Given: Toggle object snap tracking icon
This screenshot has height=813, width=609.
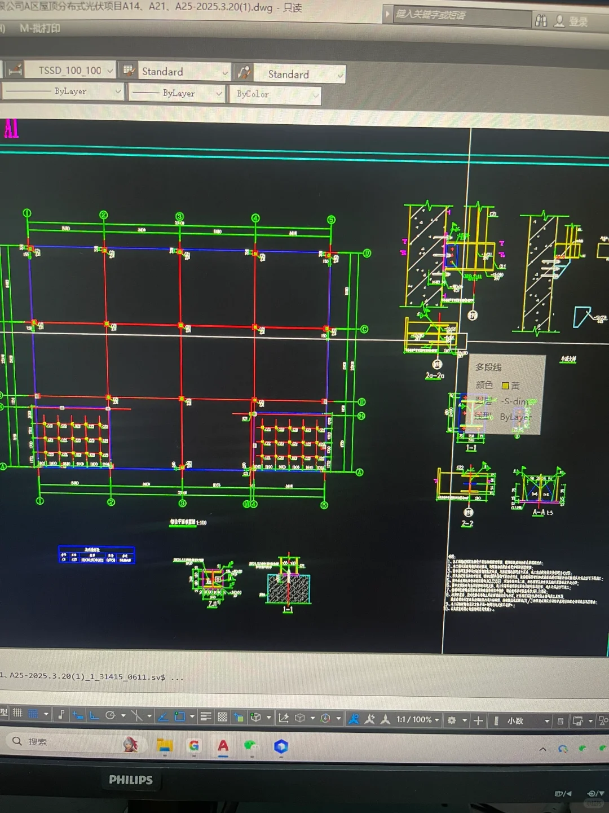Looking at the screenshot, I should 164,716.
